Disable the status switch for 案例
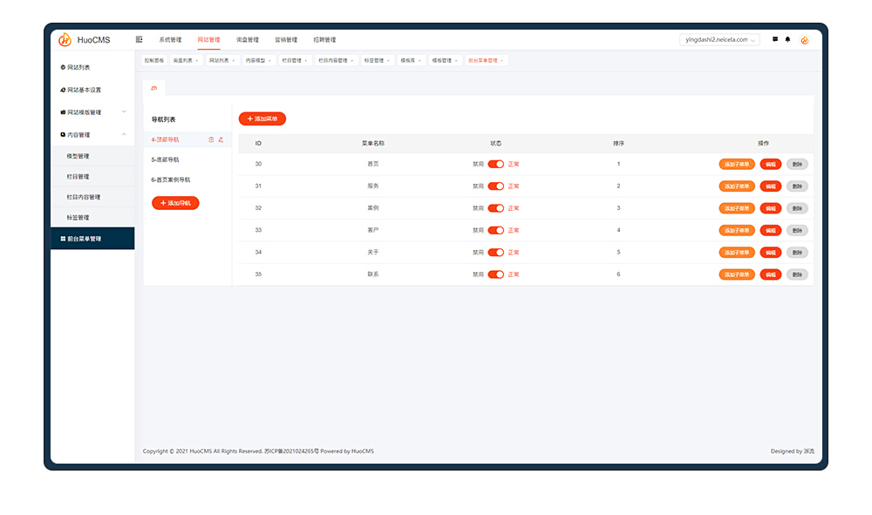This screenshot has width=872, height=515. point(495,208)
